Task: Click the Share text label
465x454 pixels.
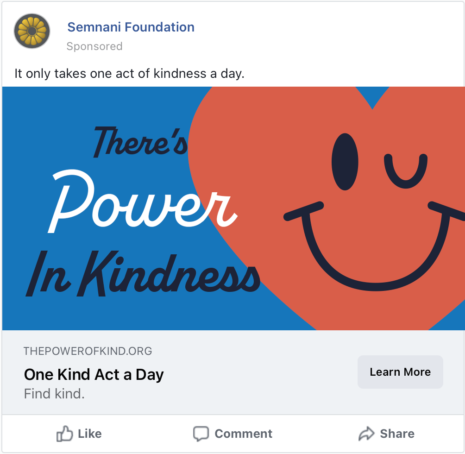Action: (397, 434)
